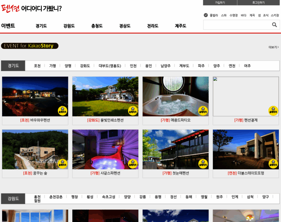The width and height of the screenshot is (281, 222).
Task: Select the 조식 theme filter
Action: pyautogui.click(x=265, y=16)
